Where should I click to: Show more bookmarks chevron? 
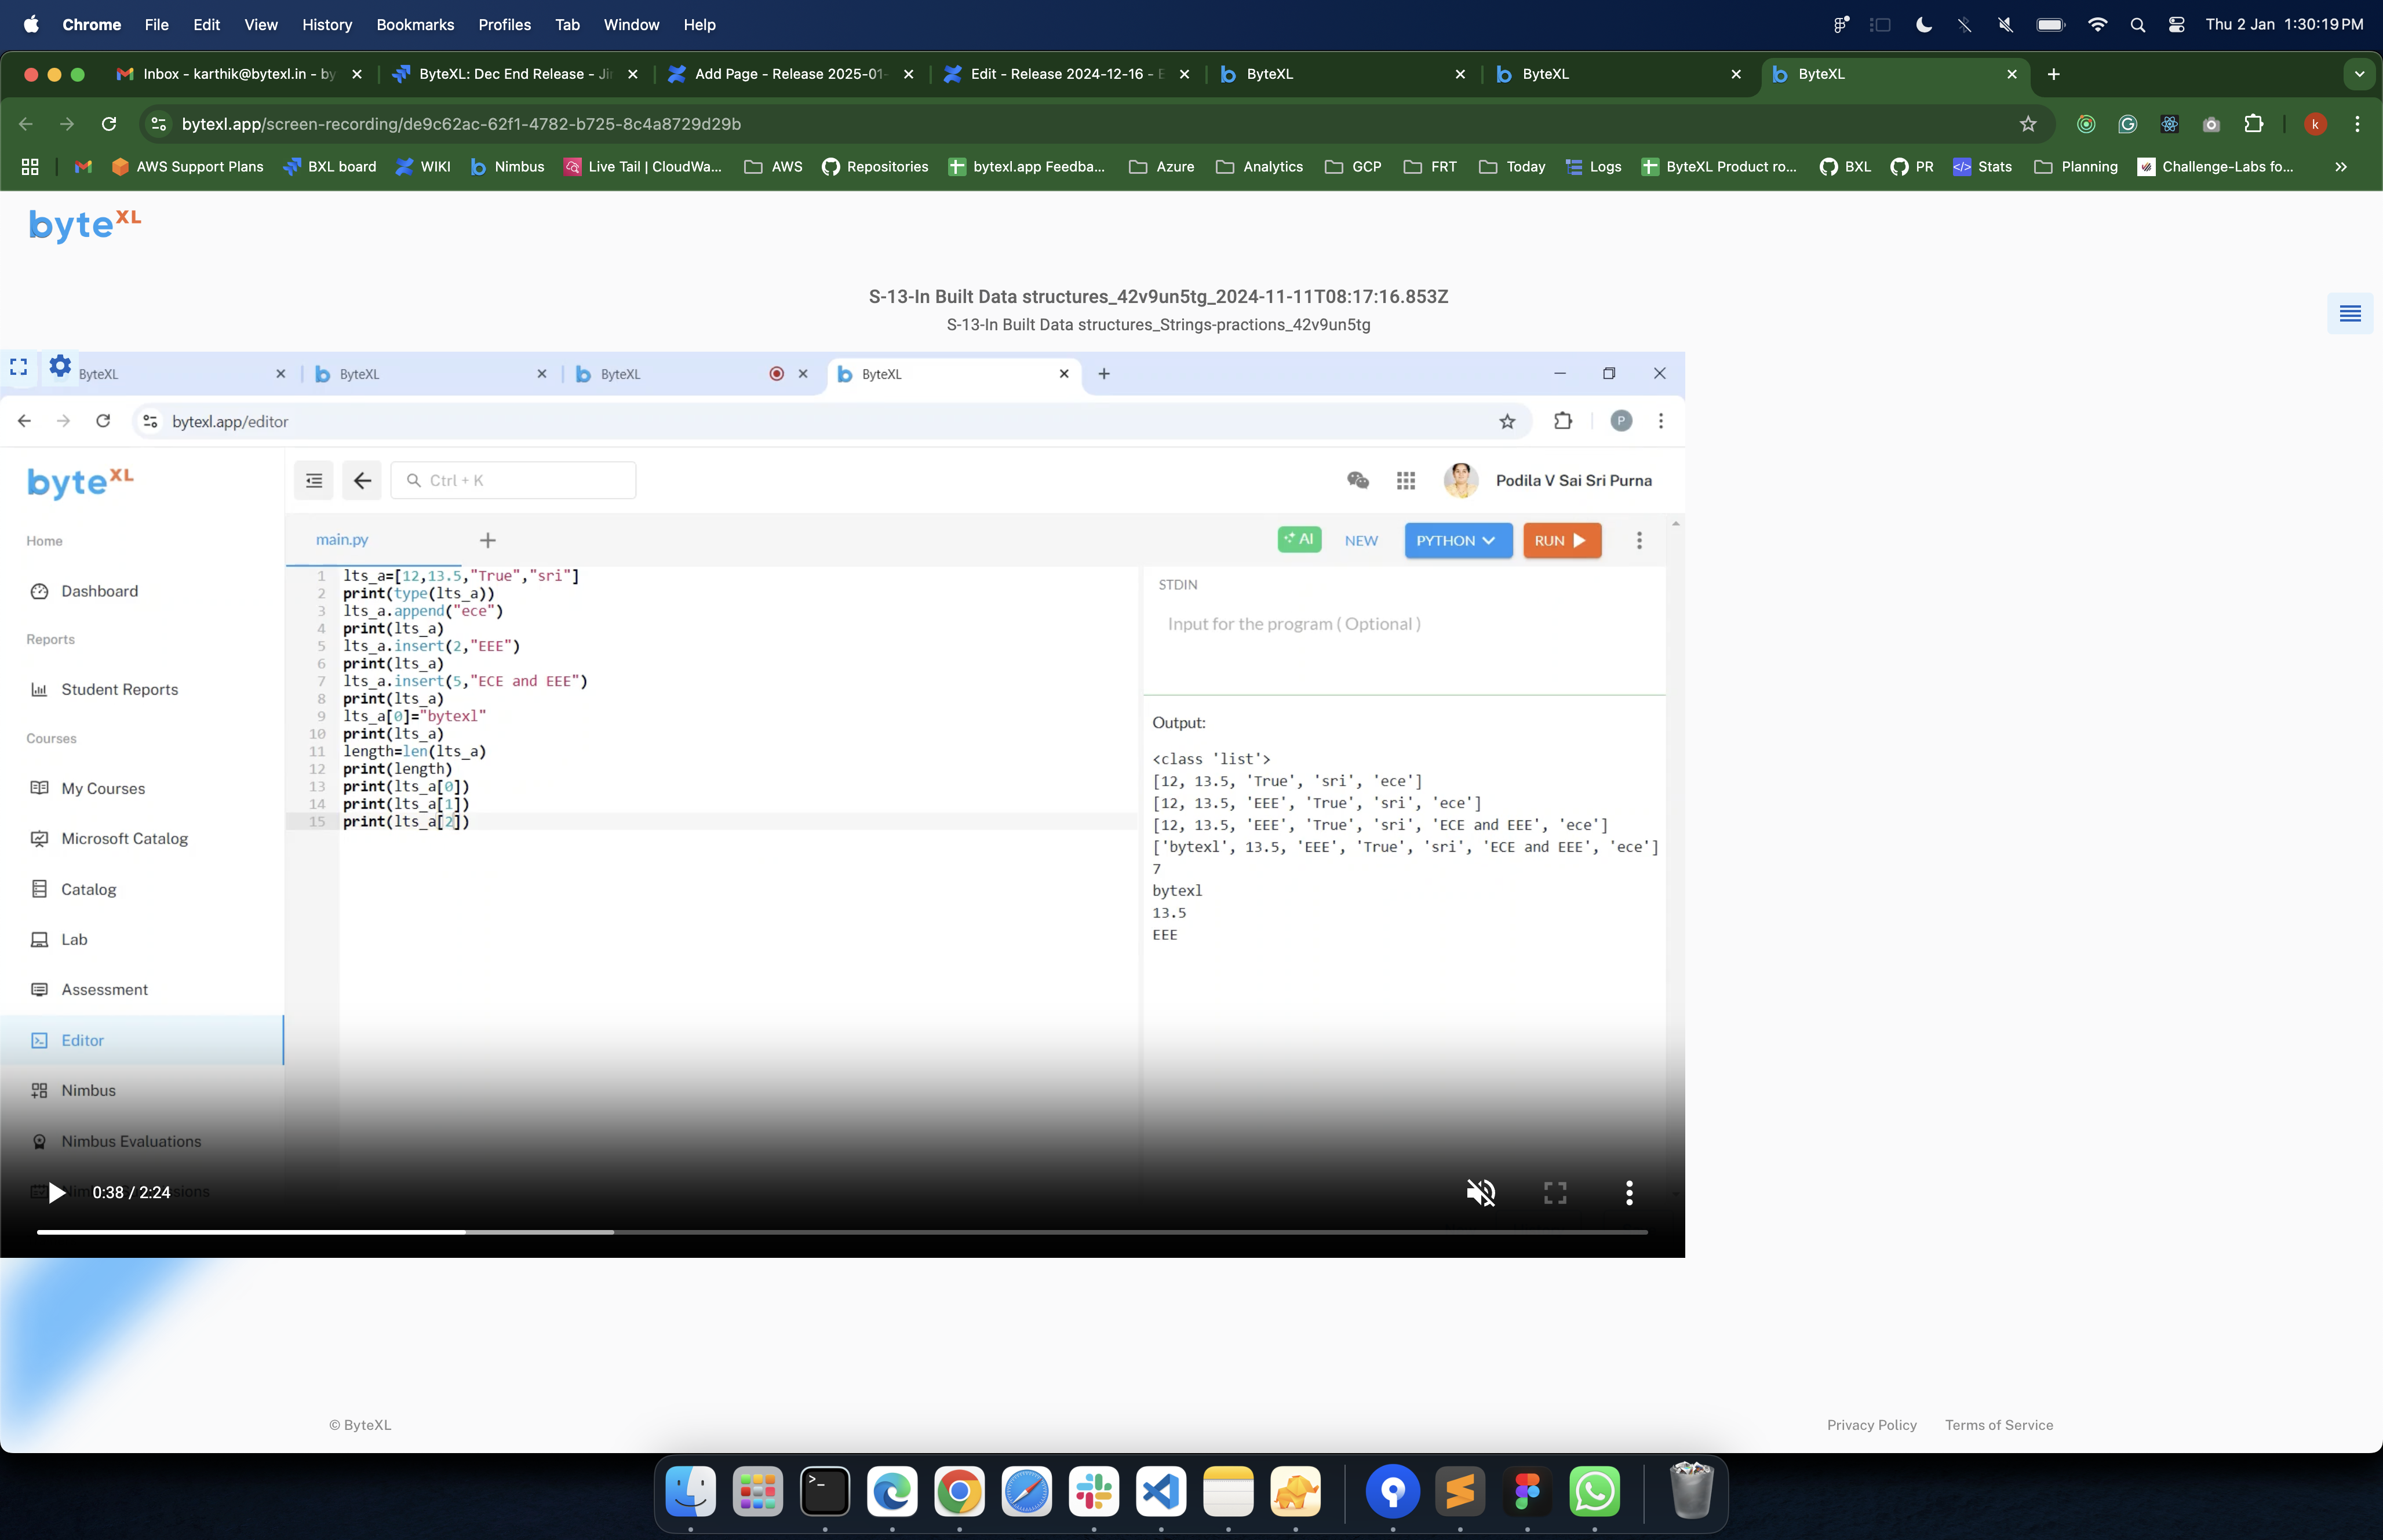pos(2341,167)
